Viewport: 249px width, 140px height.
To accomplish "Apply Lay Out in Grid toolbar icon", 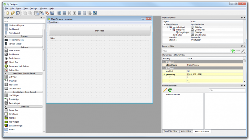I will [x=79, y=13].
